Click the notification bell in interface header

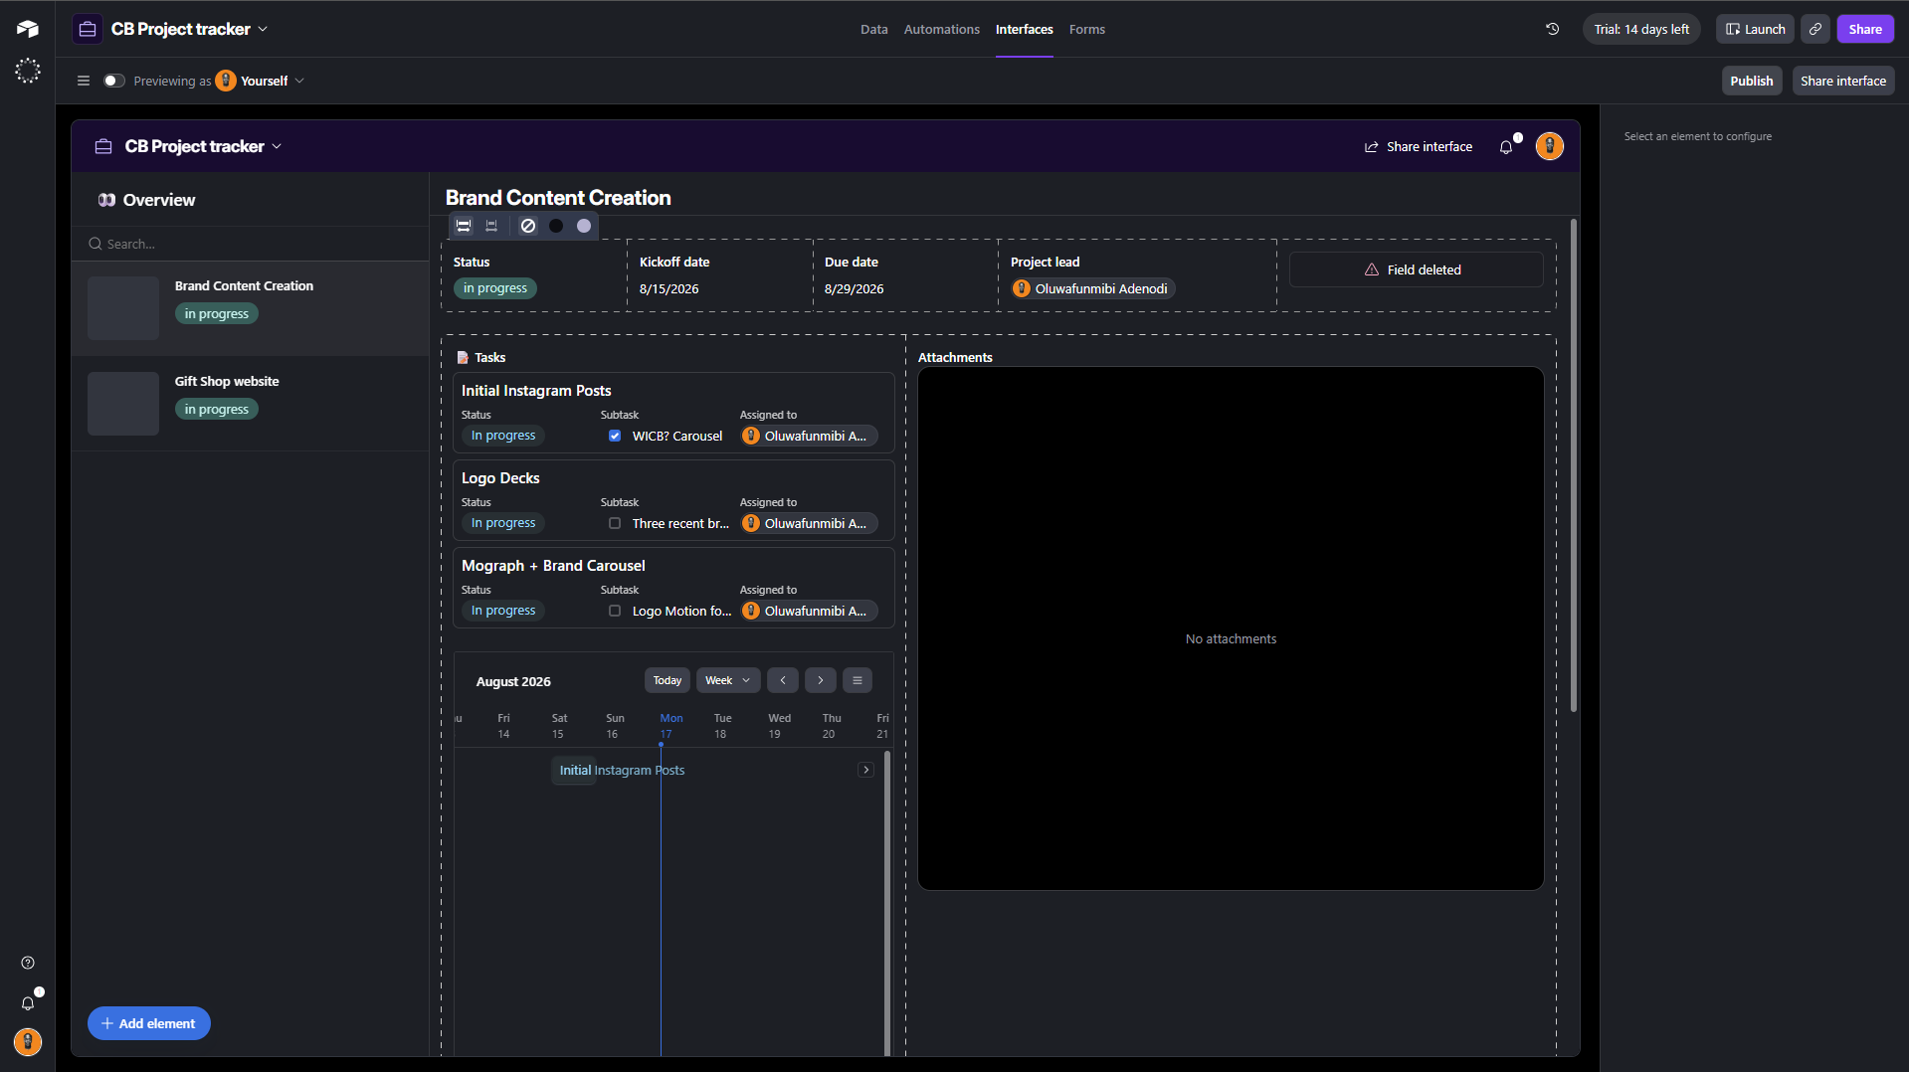pos(1506,147)
